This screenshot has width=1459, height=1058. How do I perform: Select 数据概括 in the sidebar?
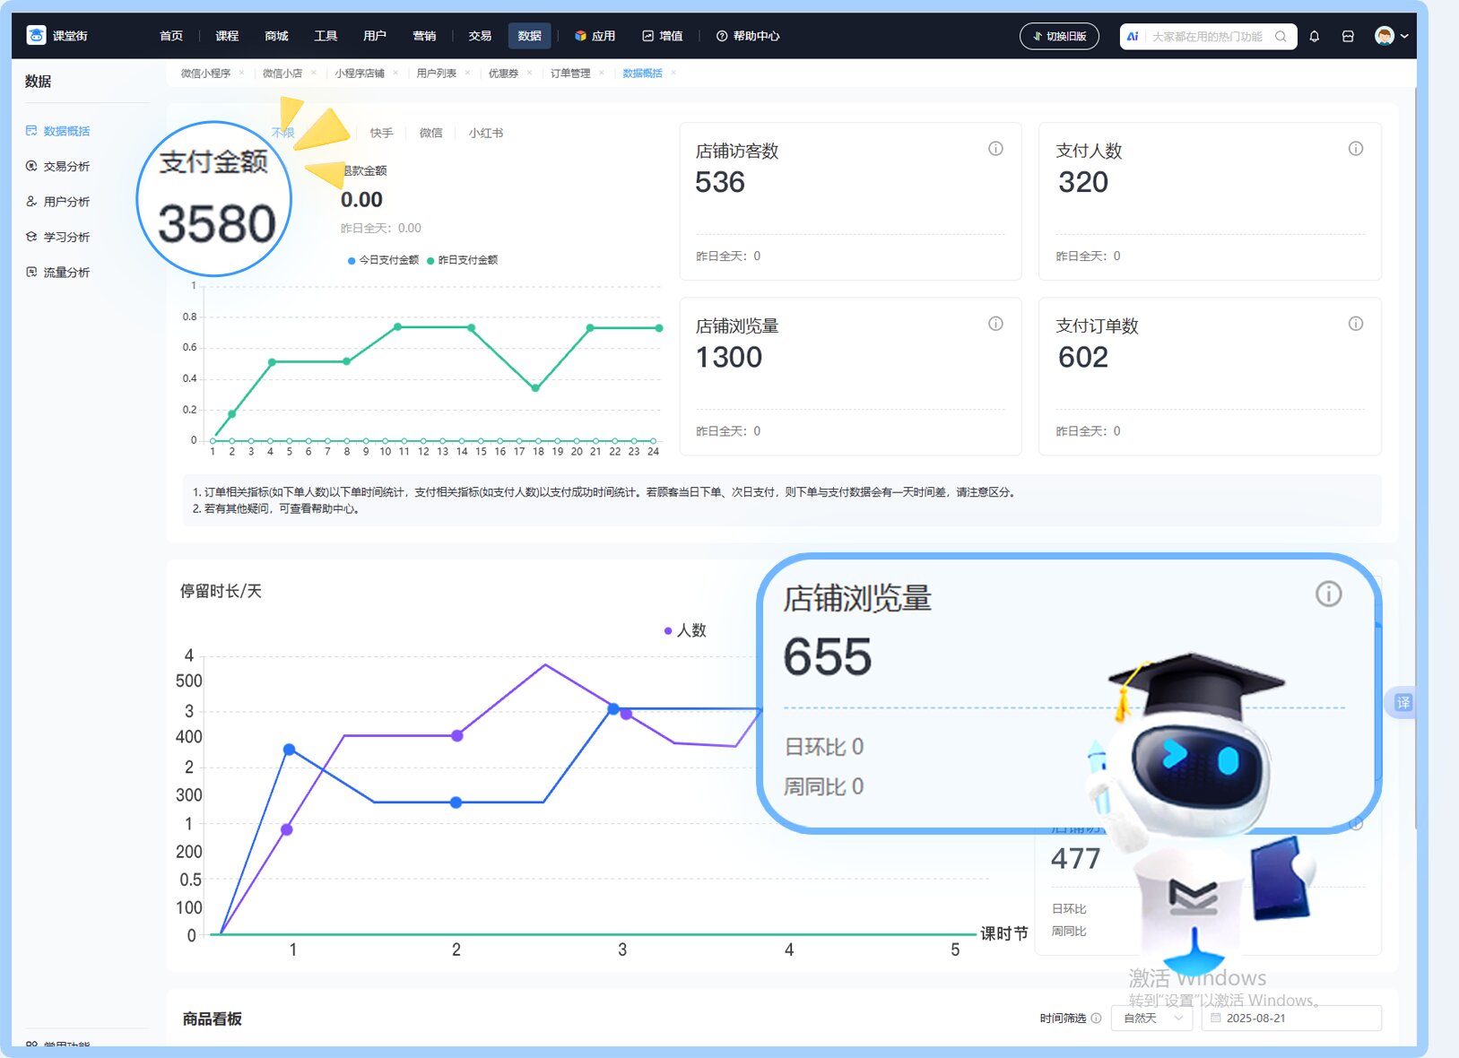[x=58, y=131]
